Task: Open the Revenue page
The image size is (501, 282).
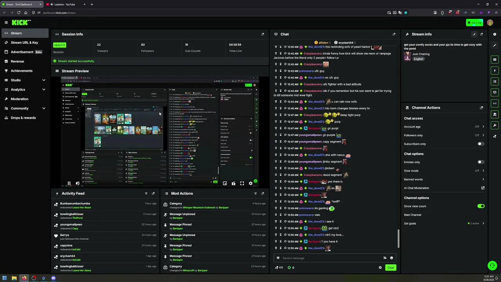Action: [x=25, y=61]
